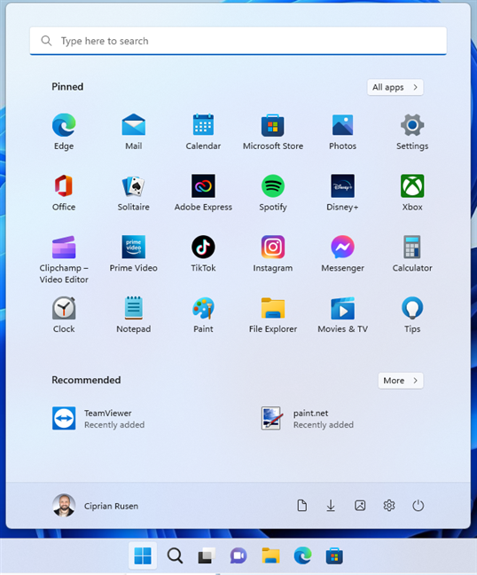Viewport: 477px width, 575px height.
Task: Open Clipchamp Video Editor
Action: (64, 260)
